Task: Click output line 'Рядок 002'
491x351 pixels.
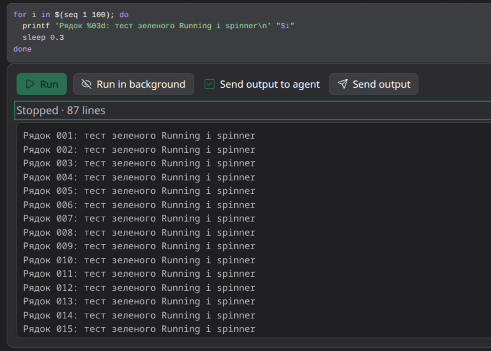Action: (x=139, y=150)
